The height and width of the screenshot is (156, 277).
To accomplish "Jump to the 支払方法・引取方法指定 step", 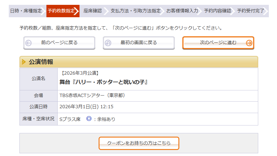I will [x=135, y=11].
